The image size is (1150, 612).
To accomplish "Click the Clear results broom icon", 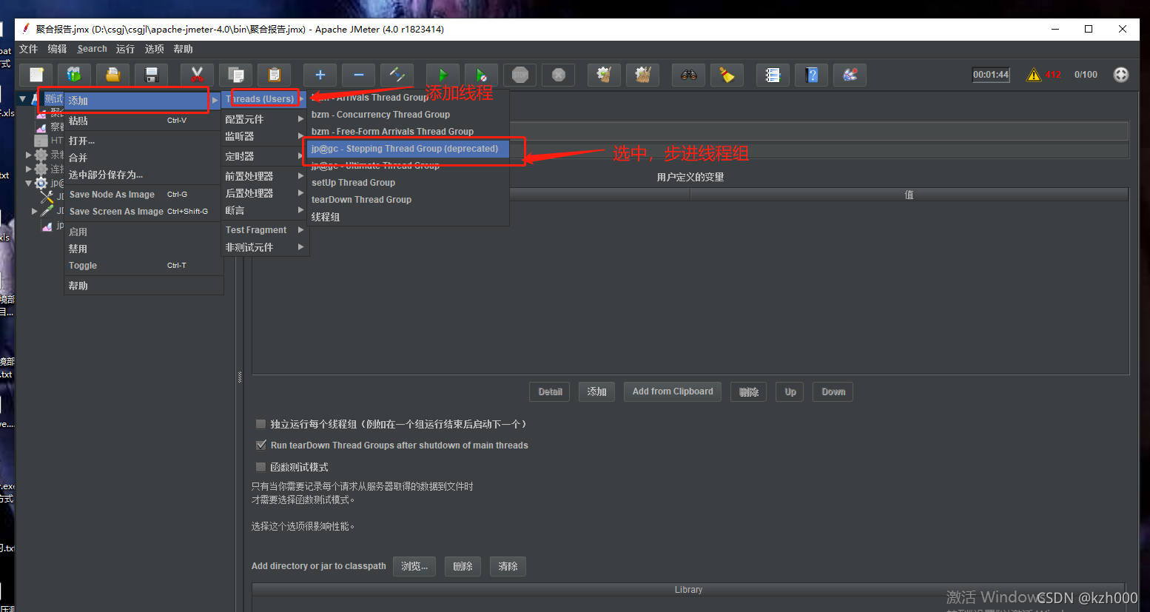I will click(604, 75).
